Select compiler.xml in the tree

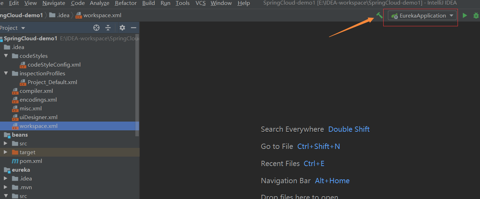pyautogui.click(x=36, y=91)
